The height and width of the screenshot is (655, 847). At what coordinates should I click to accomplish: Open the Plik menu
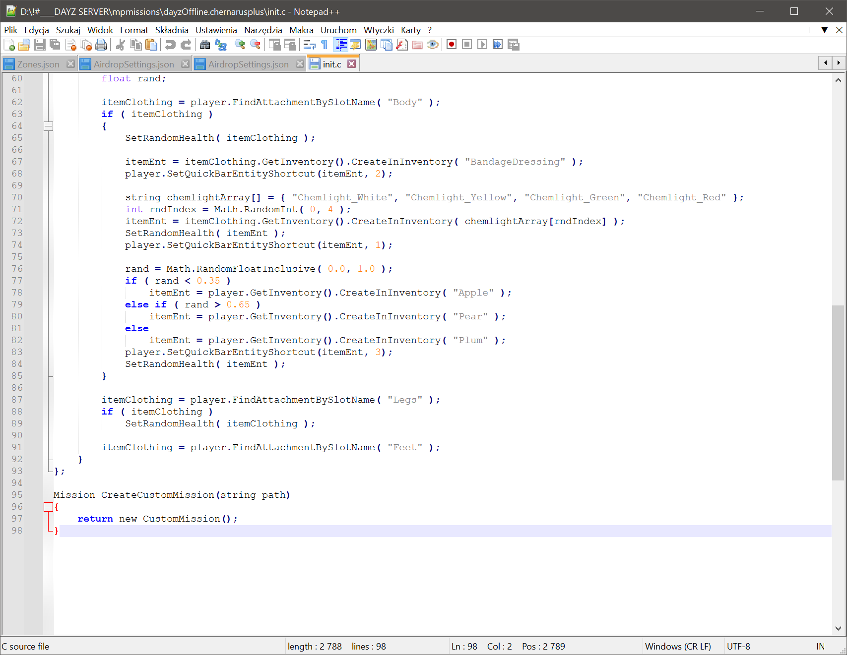click(10, 30)
